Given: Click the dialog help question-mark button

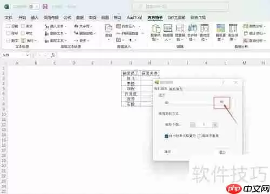Looking at the screenshot, I should (x=223, y=82).
